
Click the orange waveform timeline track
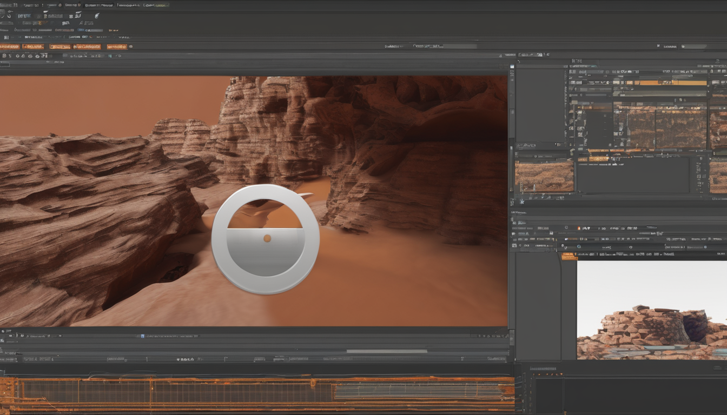[257, 395]
